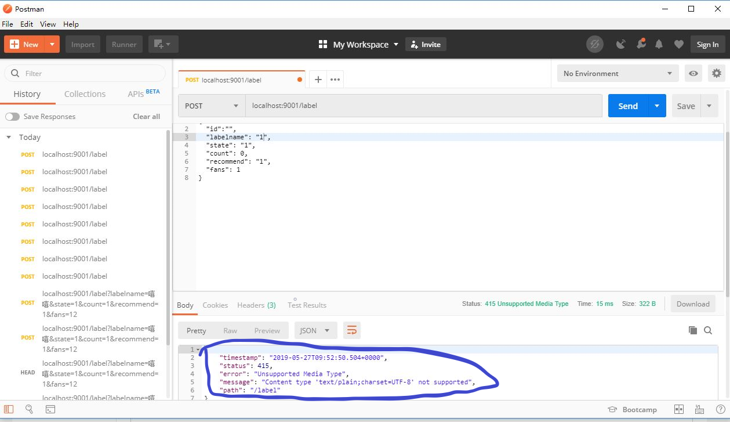
Task: Open the File menu
Action: (x=8, y=24)
